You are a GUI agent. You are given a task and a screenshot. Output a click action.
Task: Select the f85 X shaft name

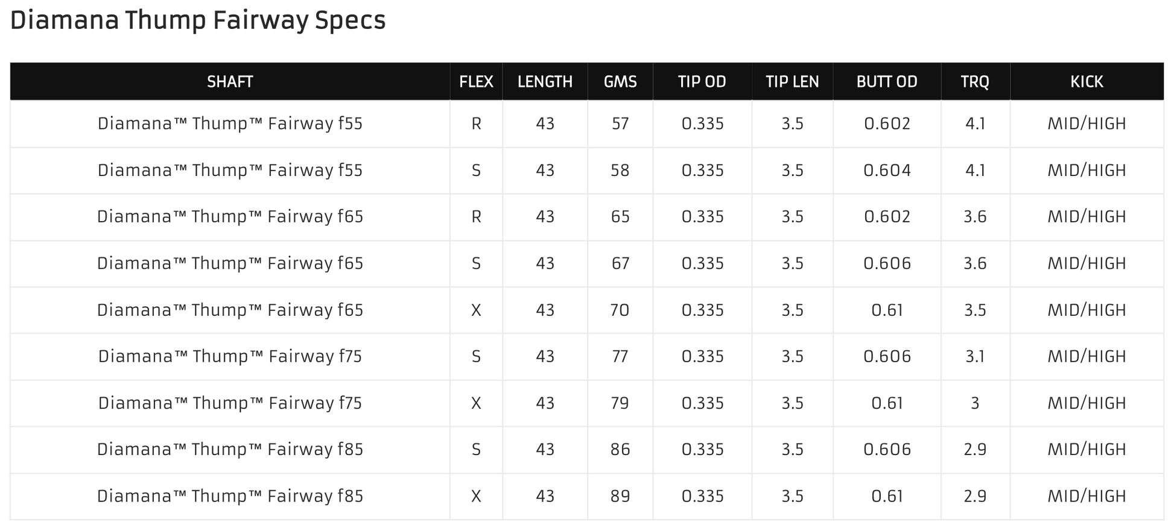point(230,496)
